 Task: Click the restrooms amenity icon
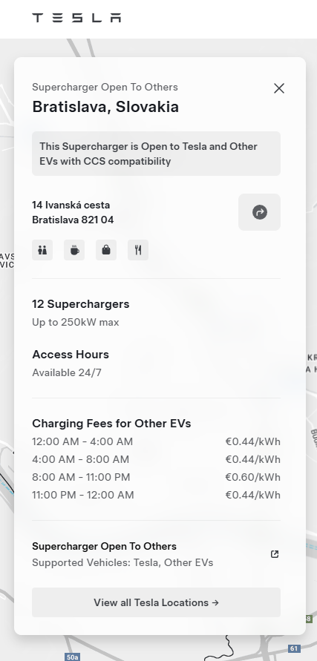point(42,251)
